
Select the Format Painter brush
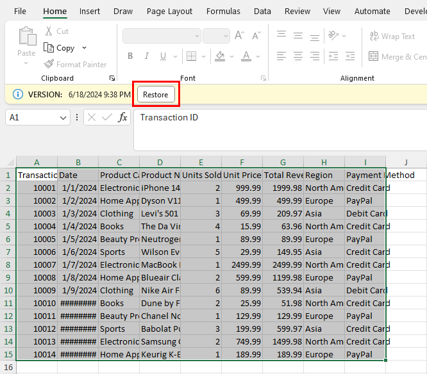coord(49,64)
